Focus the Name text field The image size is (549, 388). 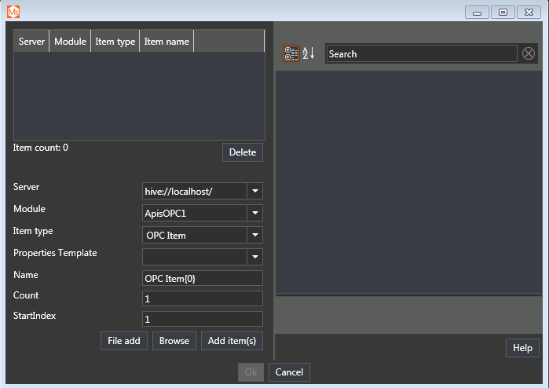(202, 279)
